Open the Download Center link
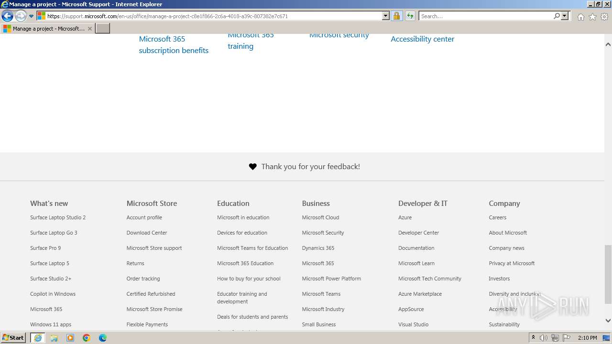612x344 pixels. tap(147, 233)
